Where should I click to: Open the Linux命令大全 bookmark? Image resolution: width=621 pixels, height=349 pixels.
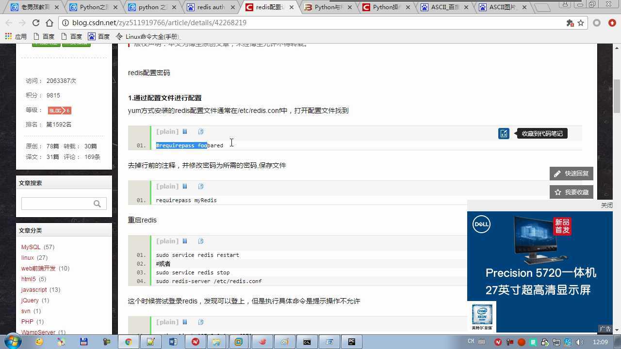pos(148,36)
